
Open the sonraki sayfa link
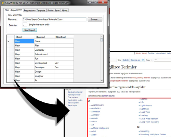click(108, 96)
